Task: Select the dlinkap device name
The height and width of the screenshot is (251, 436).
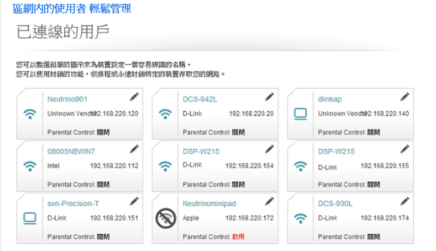Action: pyautogui.click(x=330, y=99)
